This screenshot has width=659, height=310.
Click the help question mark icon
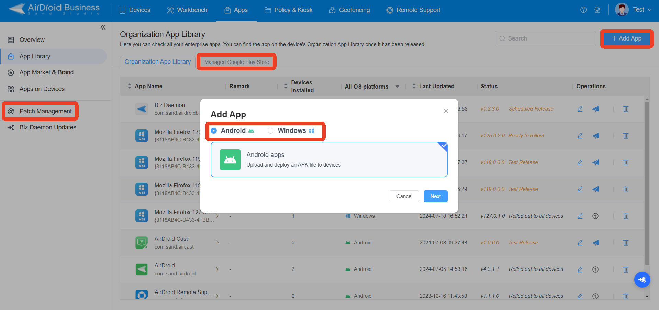[x=583, y=10]
